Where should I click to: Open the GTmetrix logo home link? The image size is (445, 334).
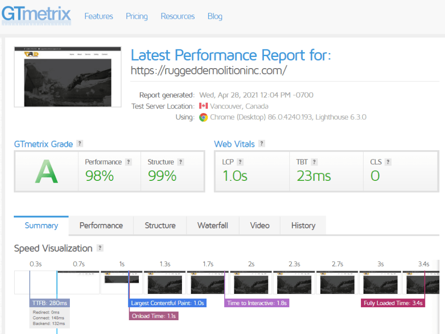pyautogui.click(x=36, y=15)
